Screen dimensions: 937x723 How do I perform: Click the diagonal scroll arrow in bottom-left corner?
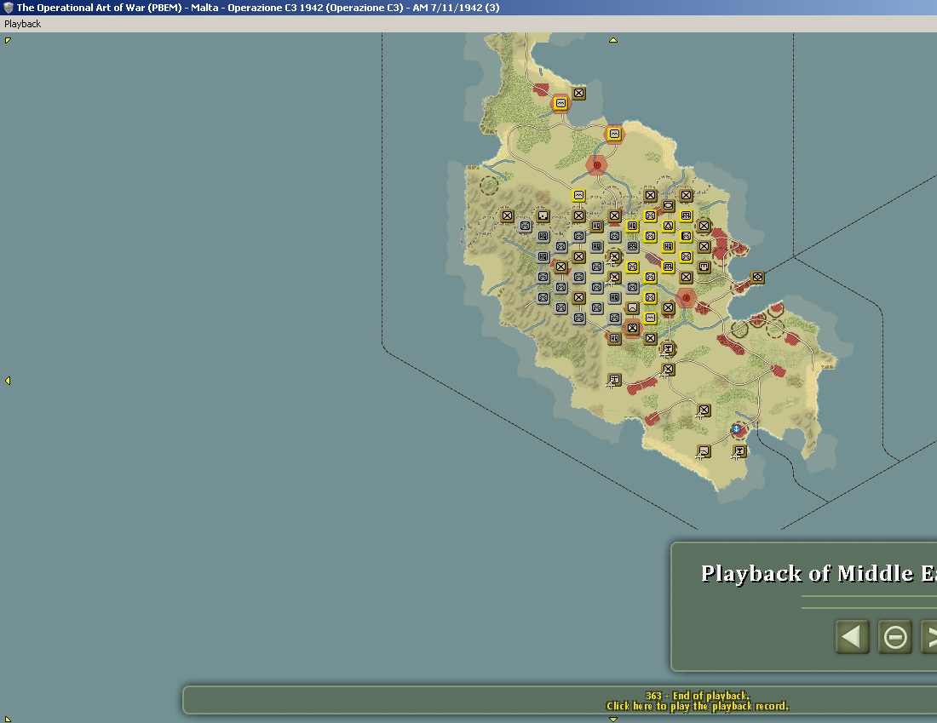point(8,719)
